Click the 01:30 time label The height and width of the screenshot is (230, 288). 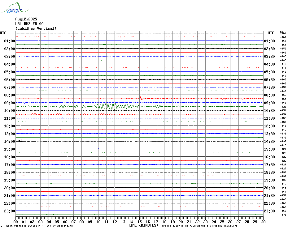[x=269, y=41]
